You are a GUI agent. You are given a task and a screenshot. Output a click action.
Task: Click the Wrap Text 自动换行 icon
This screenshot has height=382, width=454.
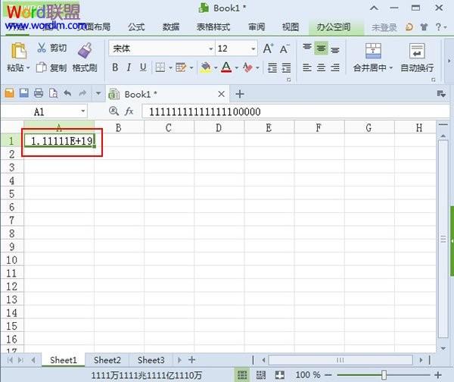tap(417, 51)
